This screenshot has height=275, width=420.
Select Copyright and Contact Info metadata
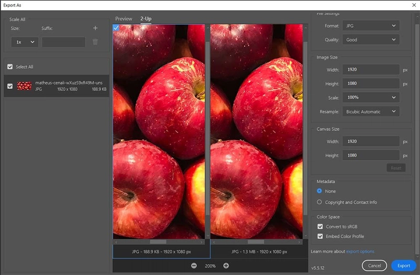pos(319,202)
